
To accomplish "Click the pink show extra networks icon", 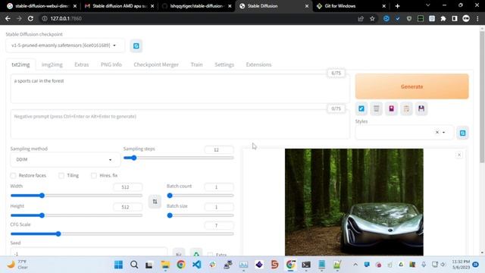I will 391,108.
